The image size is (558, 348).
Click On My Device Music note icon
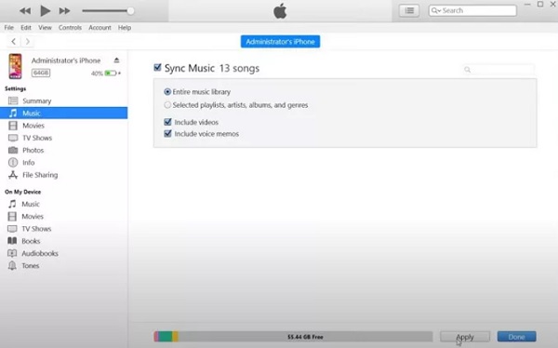pyautogui.click(x=12, y=204)
